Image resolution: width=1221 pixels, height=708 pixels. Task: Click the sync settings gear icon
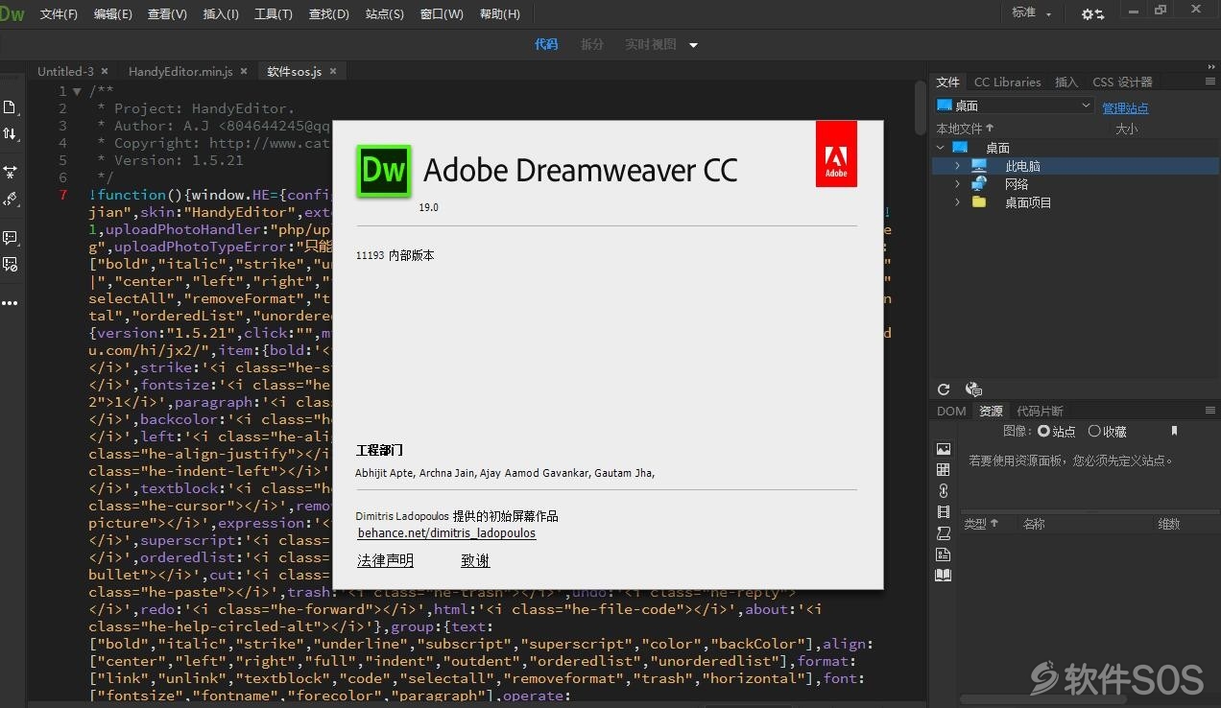tap(1092, 14)
